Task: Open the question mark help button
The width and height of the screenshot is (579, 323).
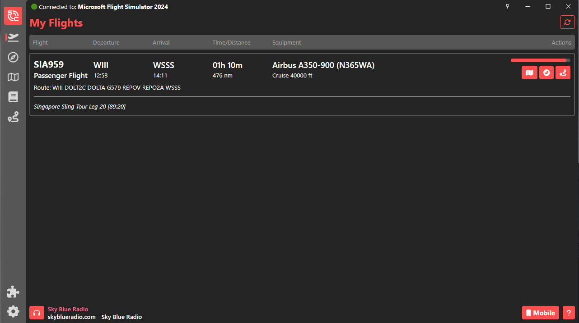Action: (569, 313)
